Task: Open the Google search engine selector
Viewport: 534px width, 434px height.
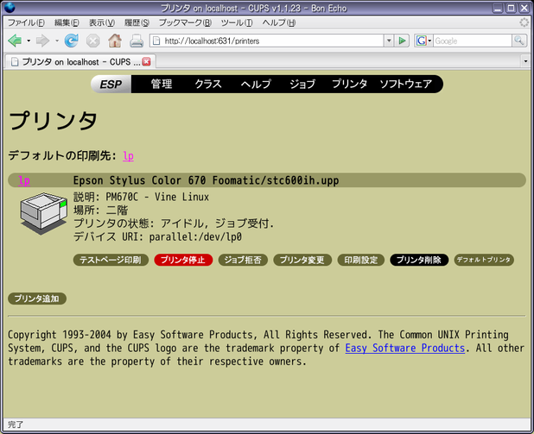Action: pos(423,41)
